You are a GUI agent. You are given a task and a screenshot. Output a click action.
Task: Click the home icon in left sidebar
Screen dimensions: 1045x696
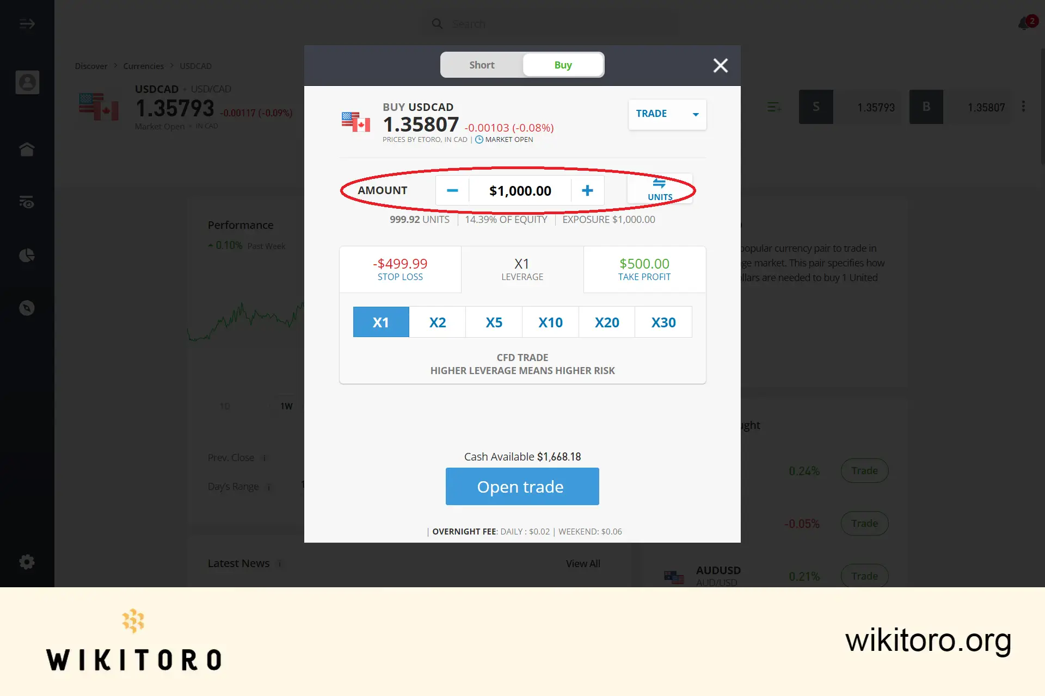click(27, 148)
